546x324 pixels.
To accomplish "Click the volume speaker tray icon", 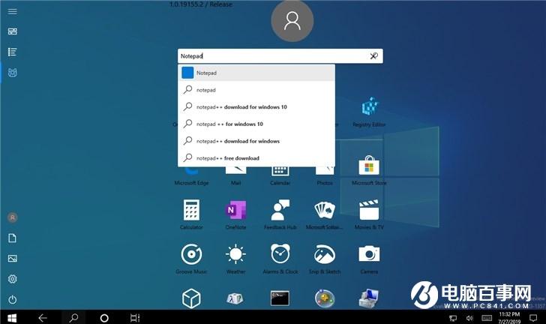I will click(469, 318).
